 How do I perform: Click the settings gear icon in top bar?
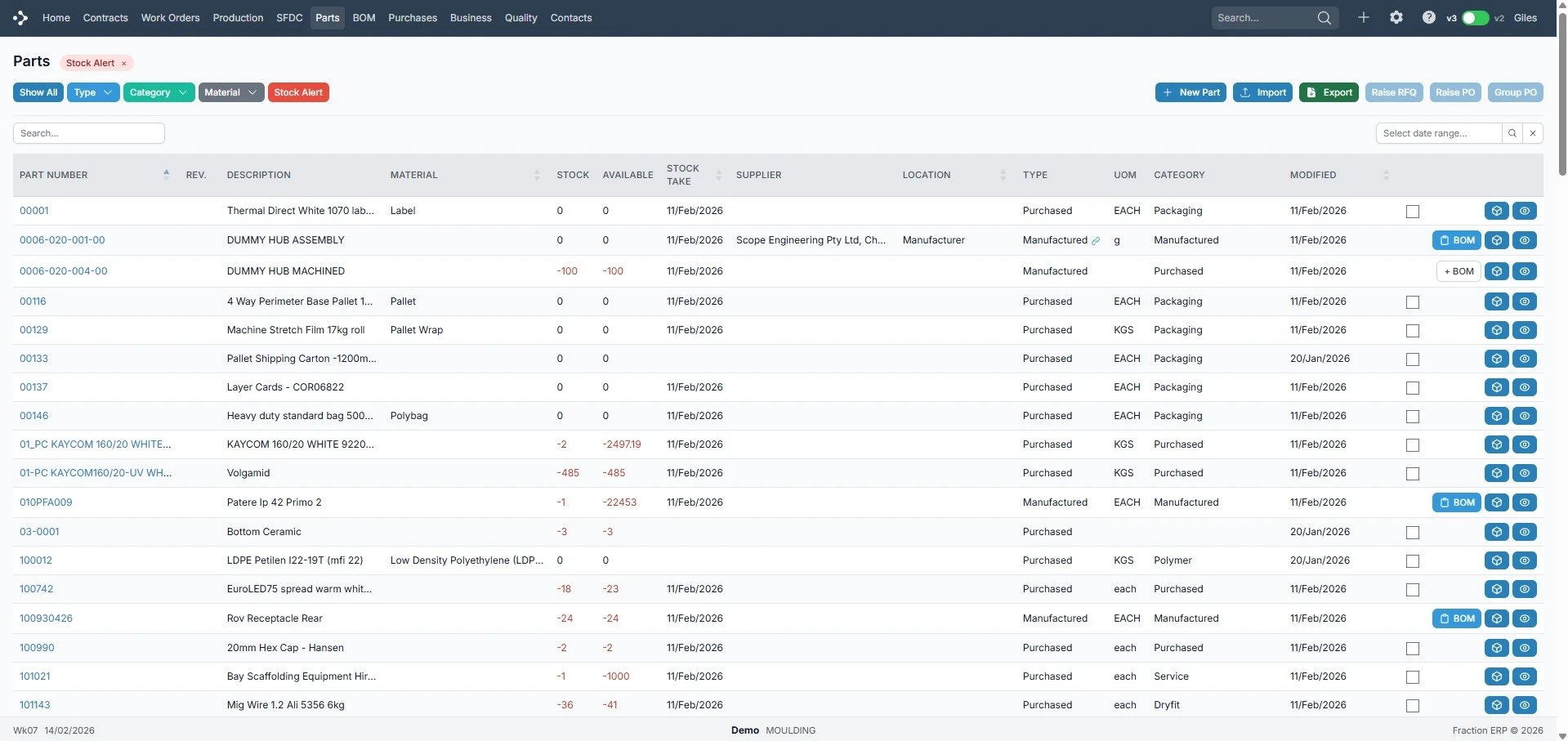coord(1396,17)
